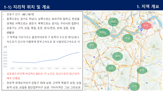Select the green 여의도 bubble
Viewport: 163px width, 91px height.
(103, 33)
